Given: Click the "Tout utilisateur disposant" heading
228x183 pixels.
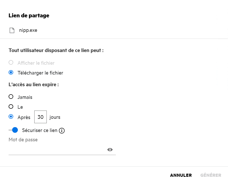Looking at the screenshot, I should (56, 50).
